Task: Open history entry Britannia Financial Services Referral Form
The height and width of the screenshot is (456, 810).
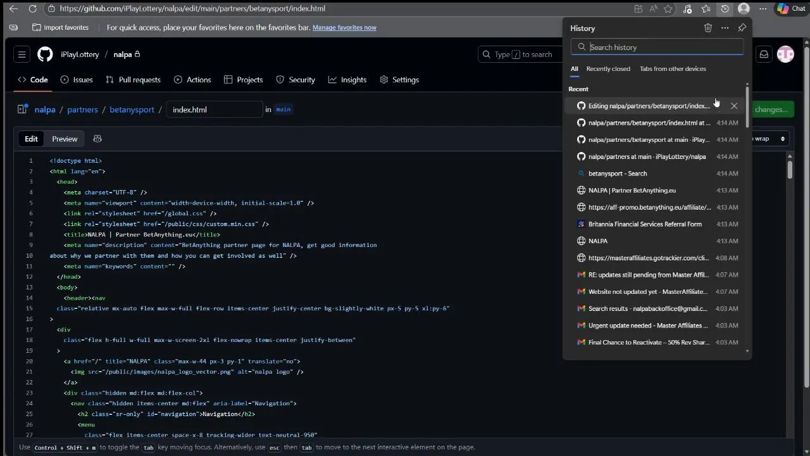Action: [656, 224]
